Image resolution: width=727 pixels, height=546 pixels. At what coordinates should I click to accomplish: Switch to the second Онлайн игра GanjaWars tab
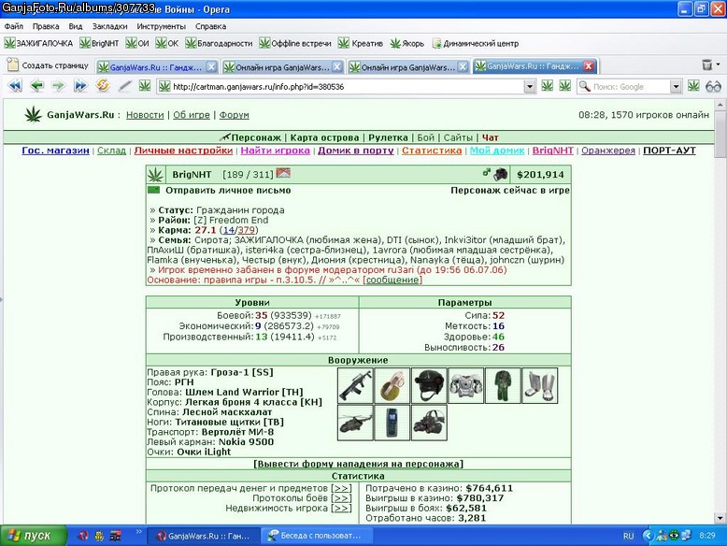click(x=407, y=67)
